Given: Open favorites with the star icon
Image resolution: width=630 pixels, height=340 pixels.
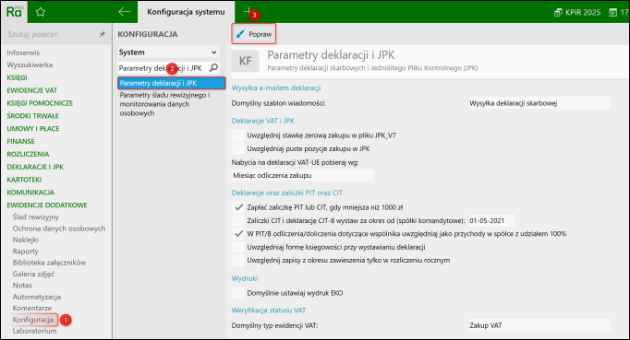Looking at the screenshot, I should (40, 12).
